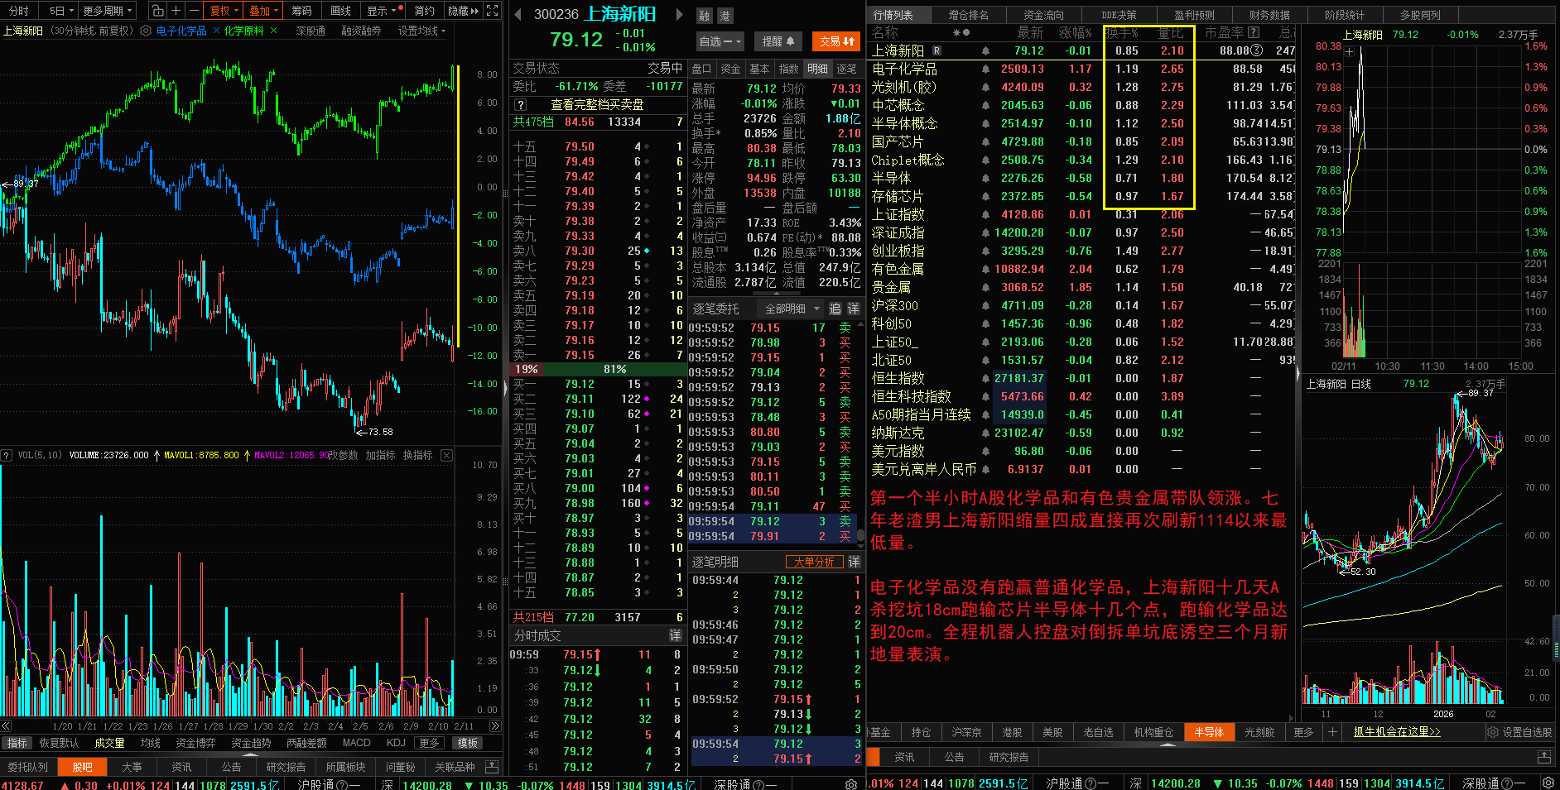Open 抓牛机会在这里 link
This screenshot has height=790, width=1560.
[x=1397, y=732]
